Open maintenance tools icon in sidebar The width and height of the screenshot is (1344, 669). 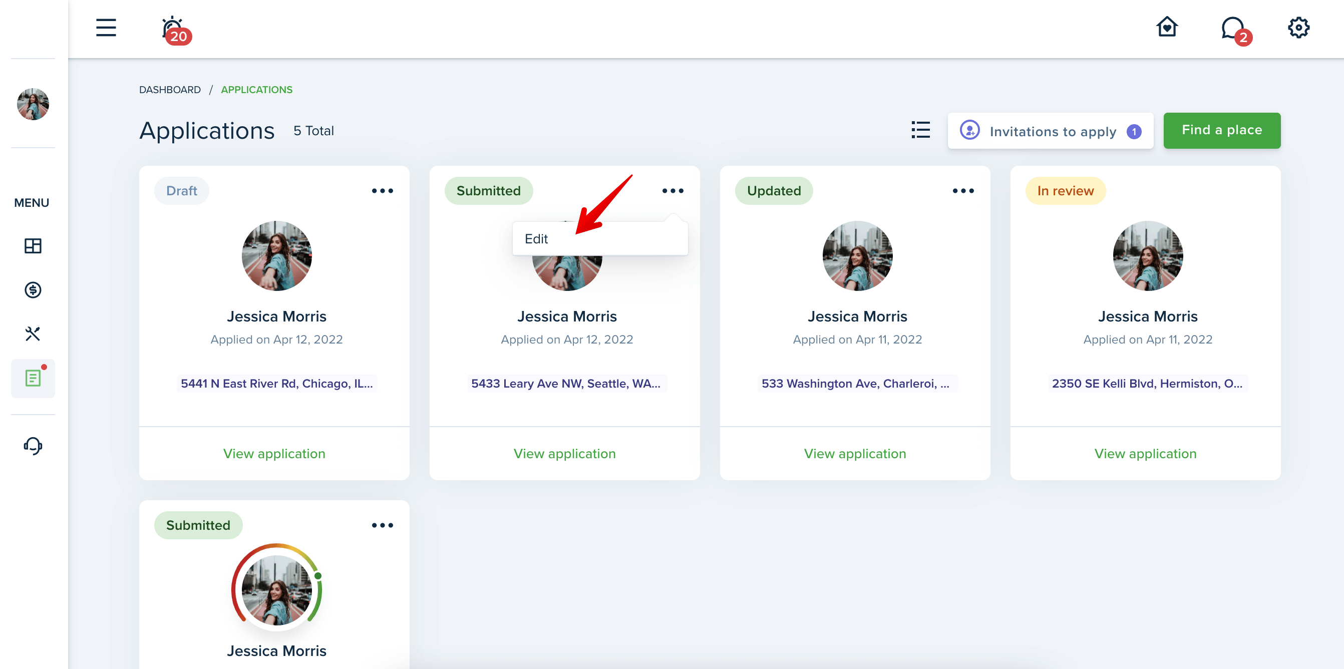pyautogui.click(x=33, y=333)
